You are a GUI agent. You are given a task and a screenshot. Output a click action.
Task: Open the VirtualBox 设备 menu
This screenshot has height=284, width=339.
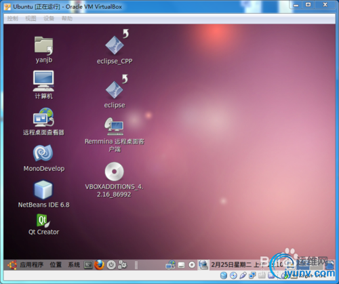pyautogui.click(x=49, y=18)
